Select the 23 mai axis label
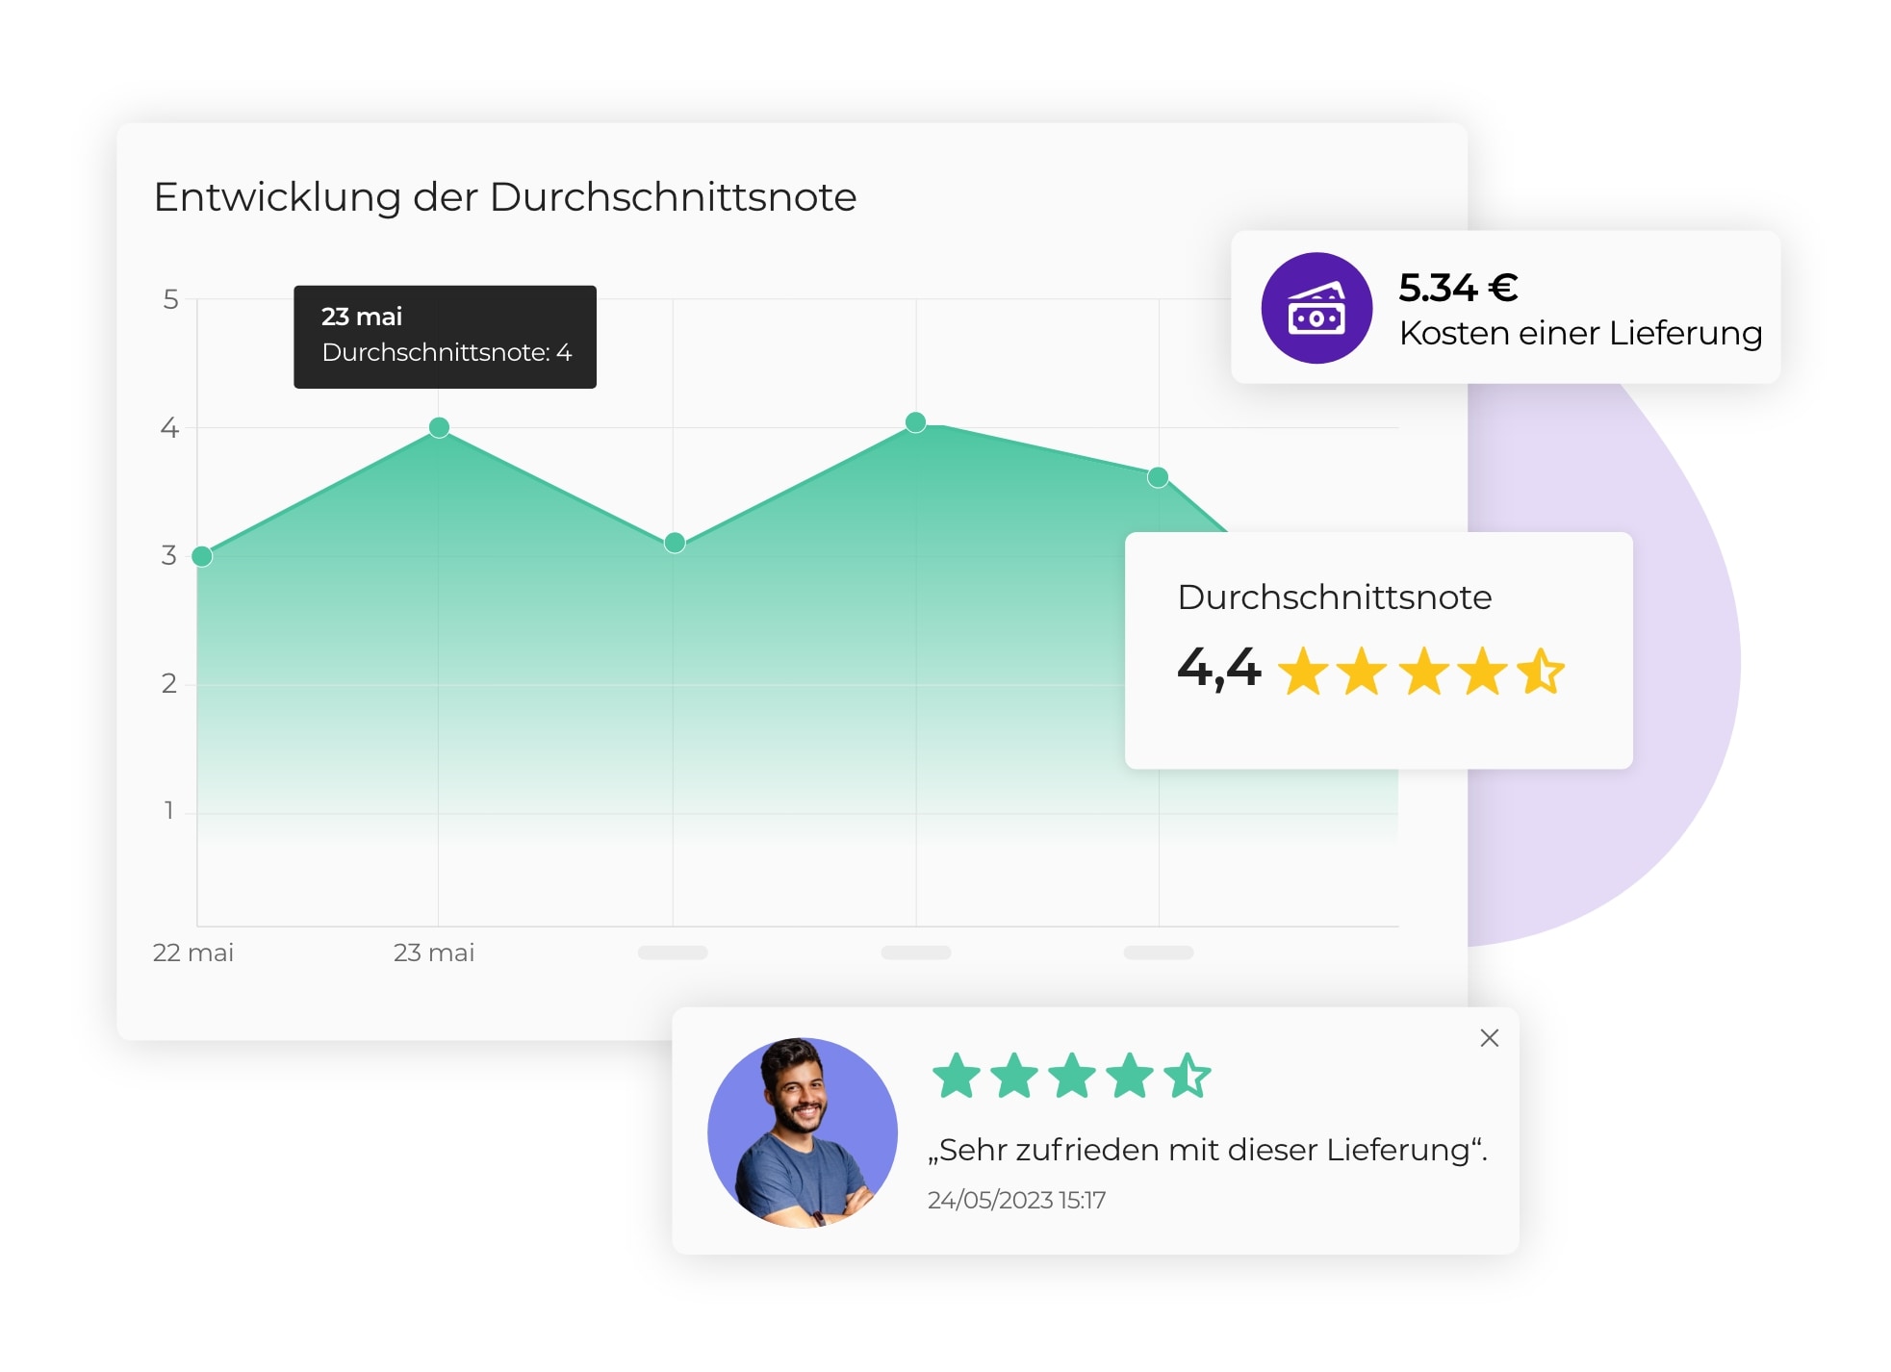Screen dimensions: 1891x1372 435,953
